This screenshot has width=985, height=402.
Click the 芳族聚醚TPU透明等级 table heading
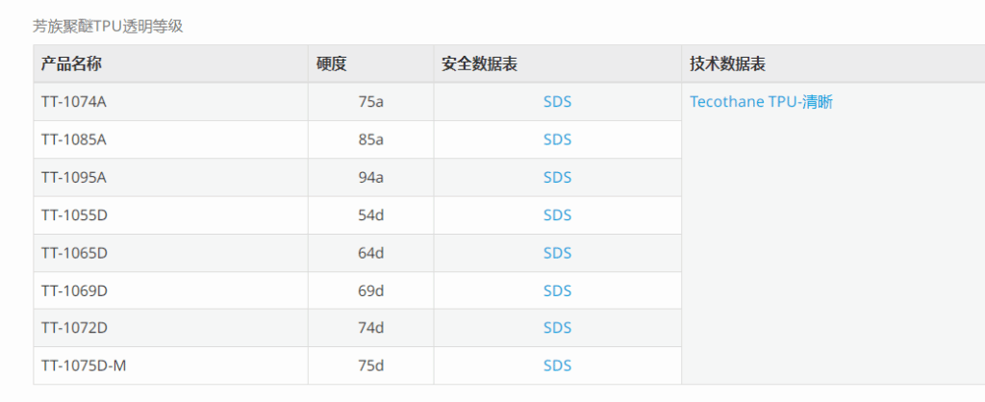(108, 26)
